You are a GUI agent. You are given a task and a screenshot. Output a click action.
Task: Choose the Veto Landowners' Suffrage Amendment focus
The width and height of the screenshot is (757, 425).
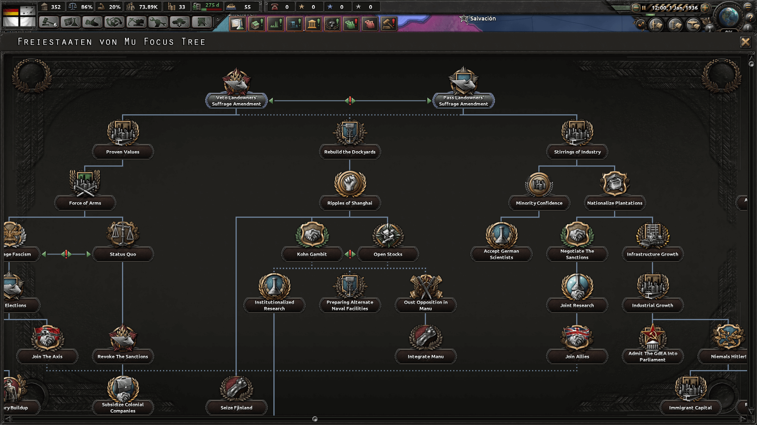236,101
